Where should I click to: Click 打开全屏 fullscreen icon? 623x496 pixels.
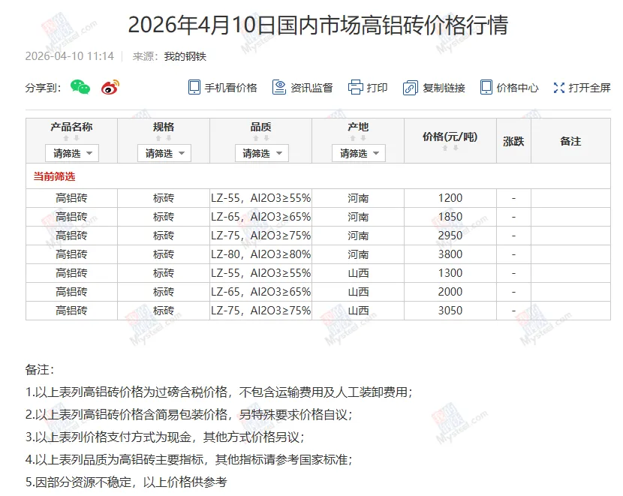pos(558,87)
